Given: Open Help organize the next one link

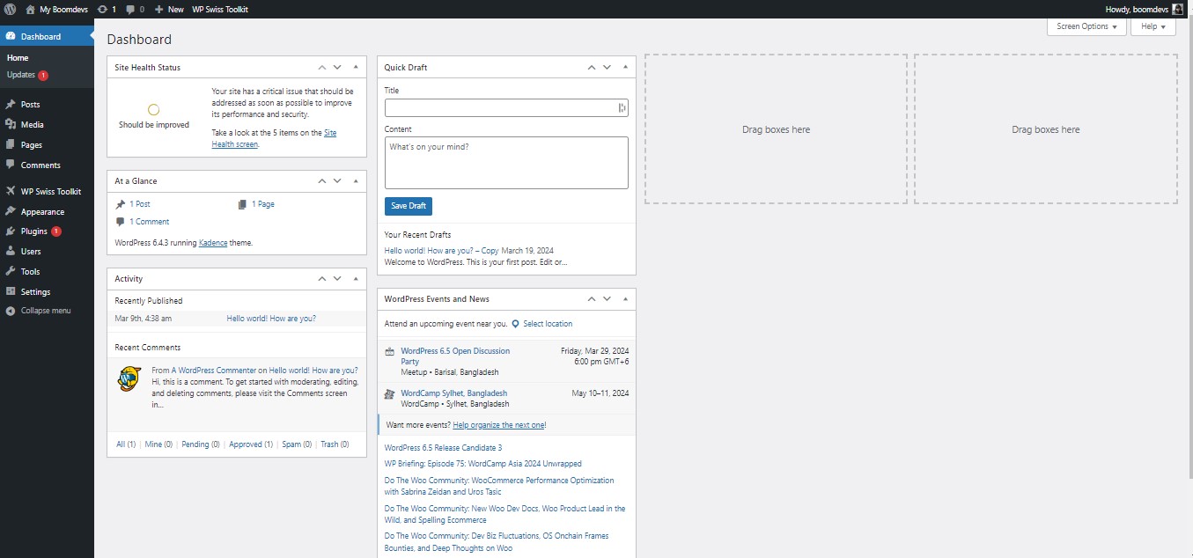Looking at the screenshot, I should pyautogui.click(x=499, y=425).
